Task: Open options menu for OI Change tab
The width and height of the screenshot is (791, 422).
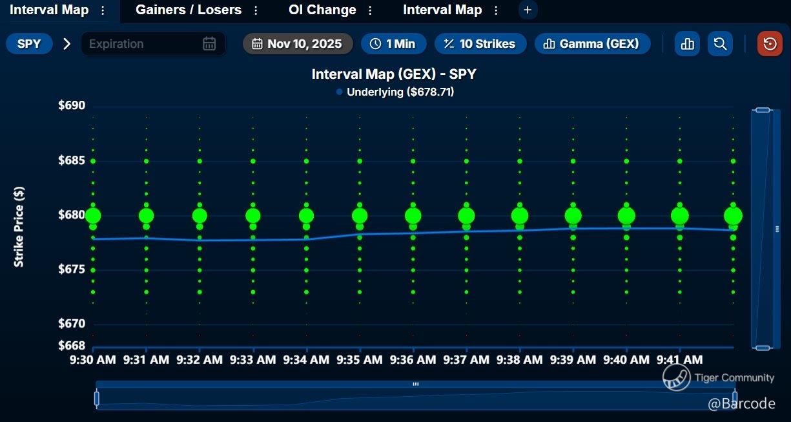Action: click(x=370, y=10)
